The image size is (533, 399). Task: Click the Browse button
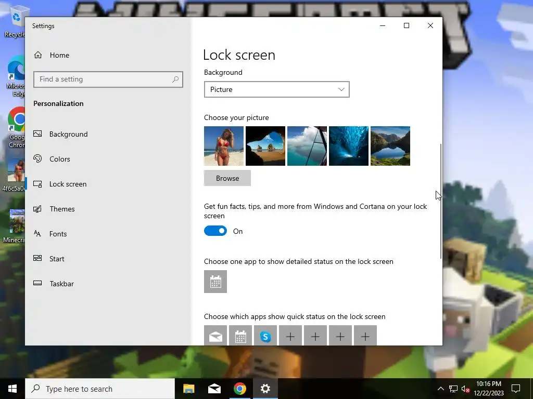227,178
